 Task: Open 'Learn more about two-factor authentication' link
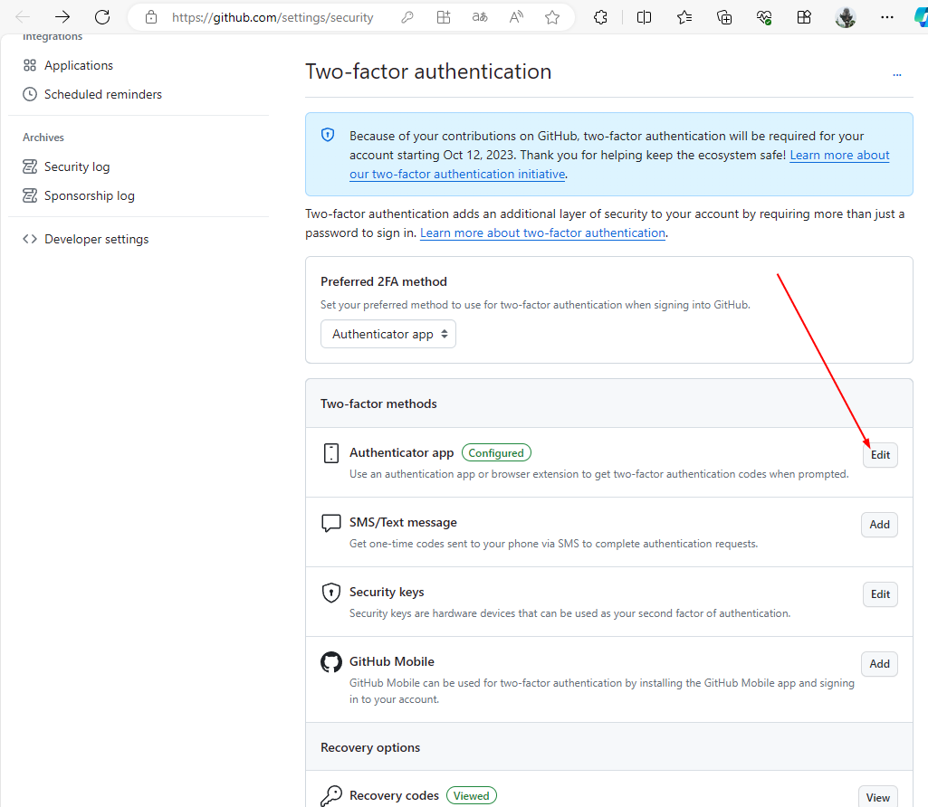(x=542, y=233)
